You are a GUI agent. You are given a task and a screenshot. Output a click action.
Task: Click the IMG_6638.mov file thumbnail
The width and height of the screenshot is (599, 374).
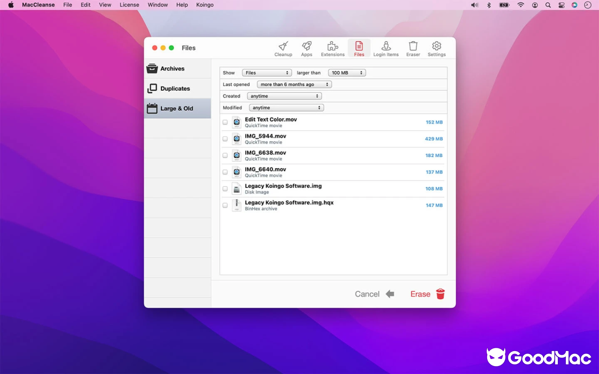236,155
